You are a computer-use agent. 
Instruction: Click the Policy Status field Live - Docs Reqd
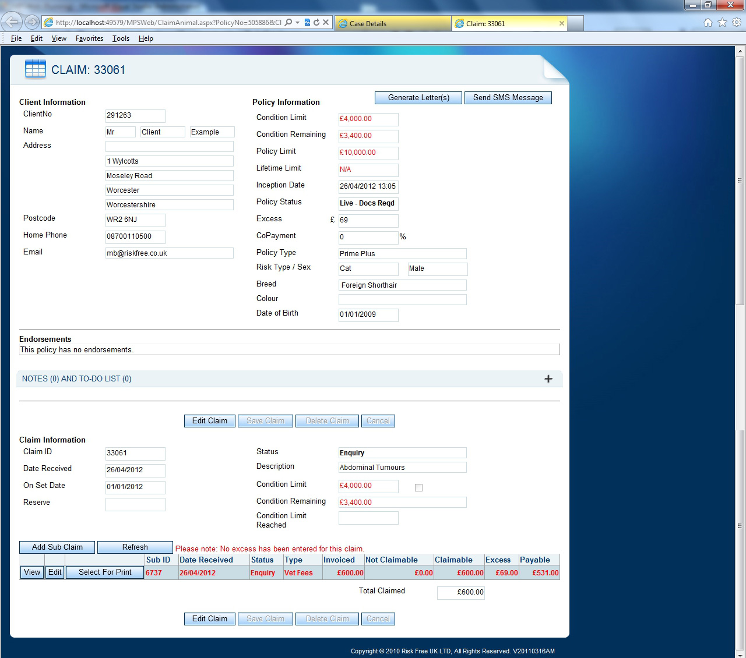[x=368, y=204]
